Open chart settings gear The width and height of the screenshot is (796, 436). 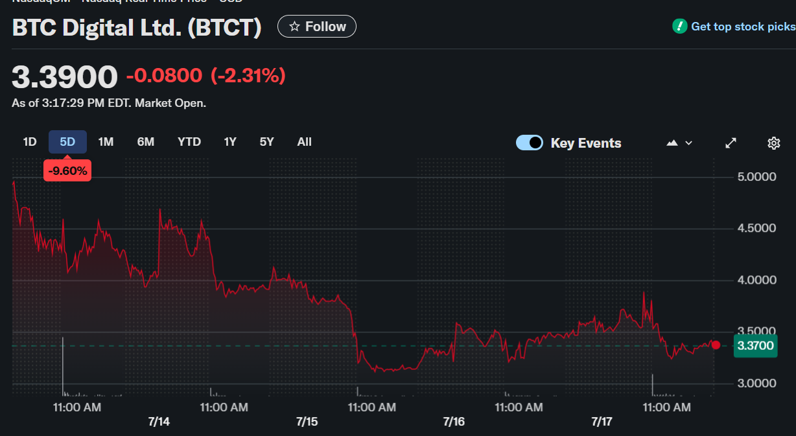coord(773,143)
